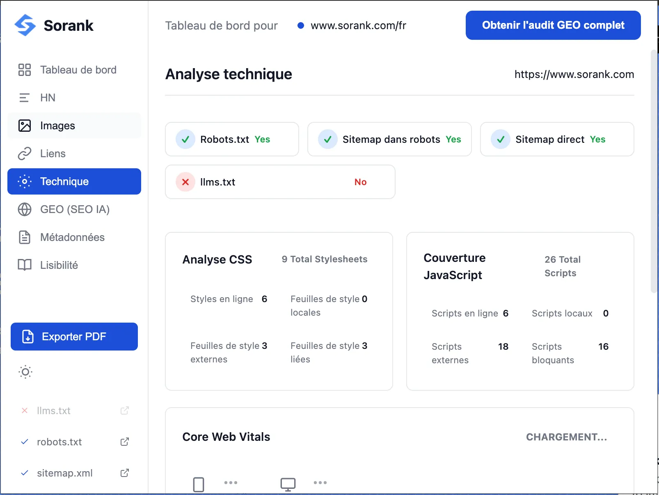This screenshot has height=495, width=659.
Task: Open the ellipsis menu next to mobile icon
Action: (231, 483)
